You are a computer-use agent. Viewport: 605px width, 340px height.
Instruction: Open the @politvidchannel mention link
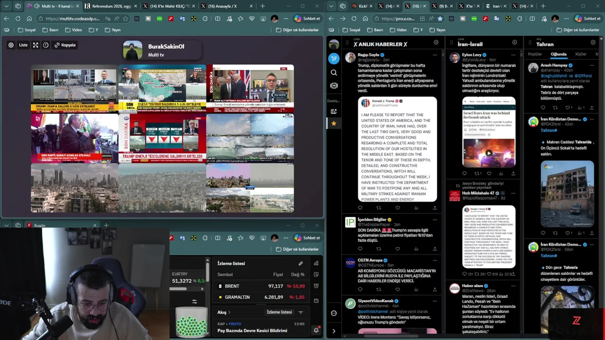click(373, 312)
